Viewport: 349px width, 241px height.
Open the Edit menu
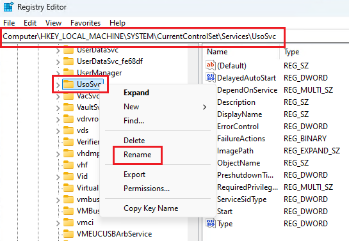30,23
